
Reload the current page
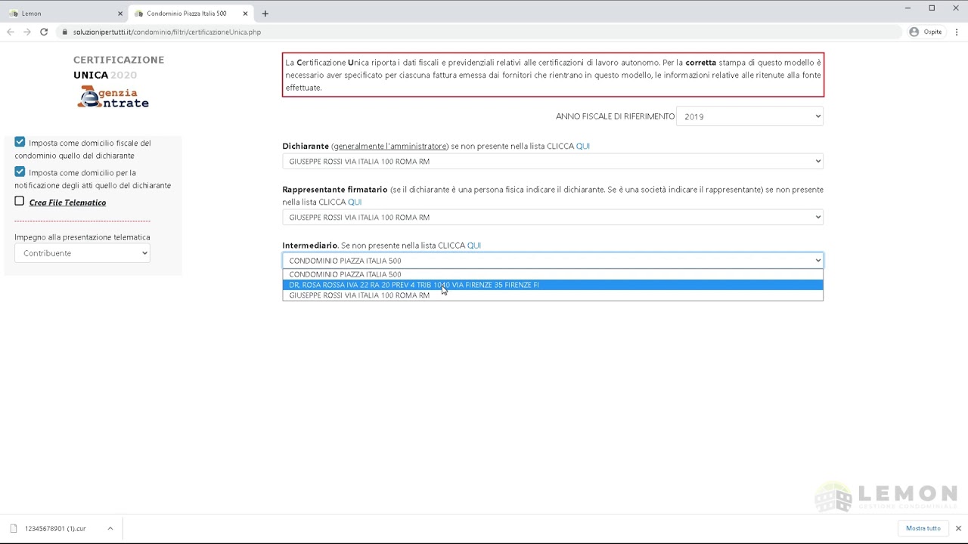pos(44,32)
